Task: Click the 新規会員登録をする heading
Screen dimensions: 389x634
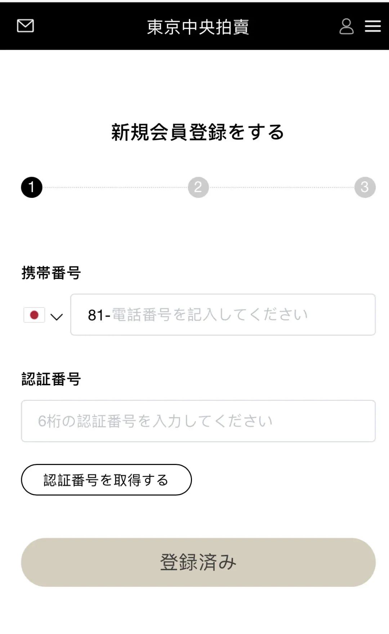Action: coord(198,132)
